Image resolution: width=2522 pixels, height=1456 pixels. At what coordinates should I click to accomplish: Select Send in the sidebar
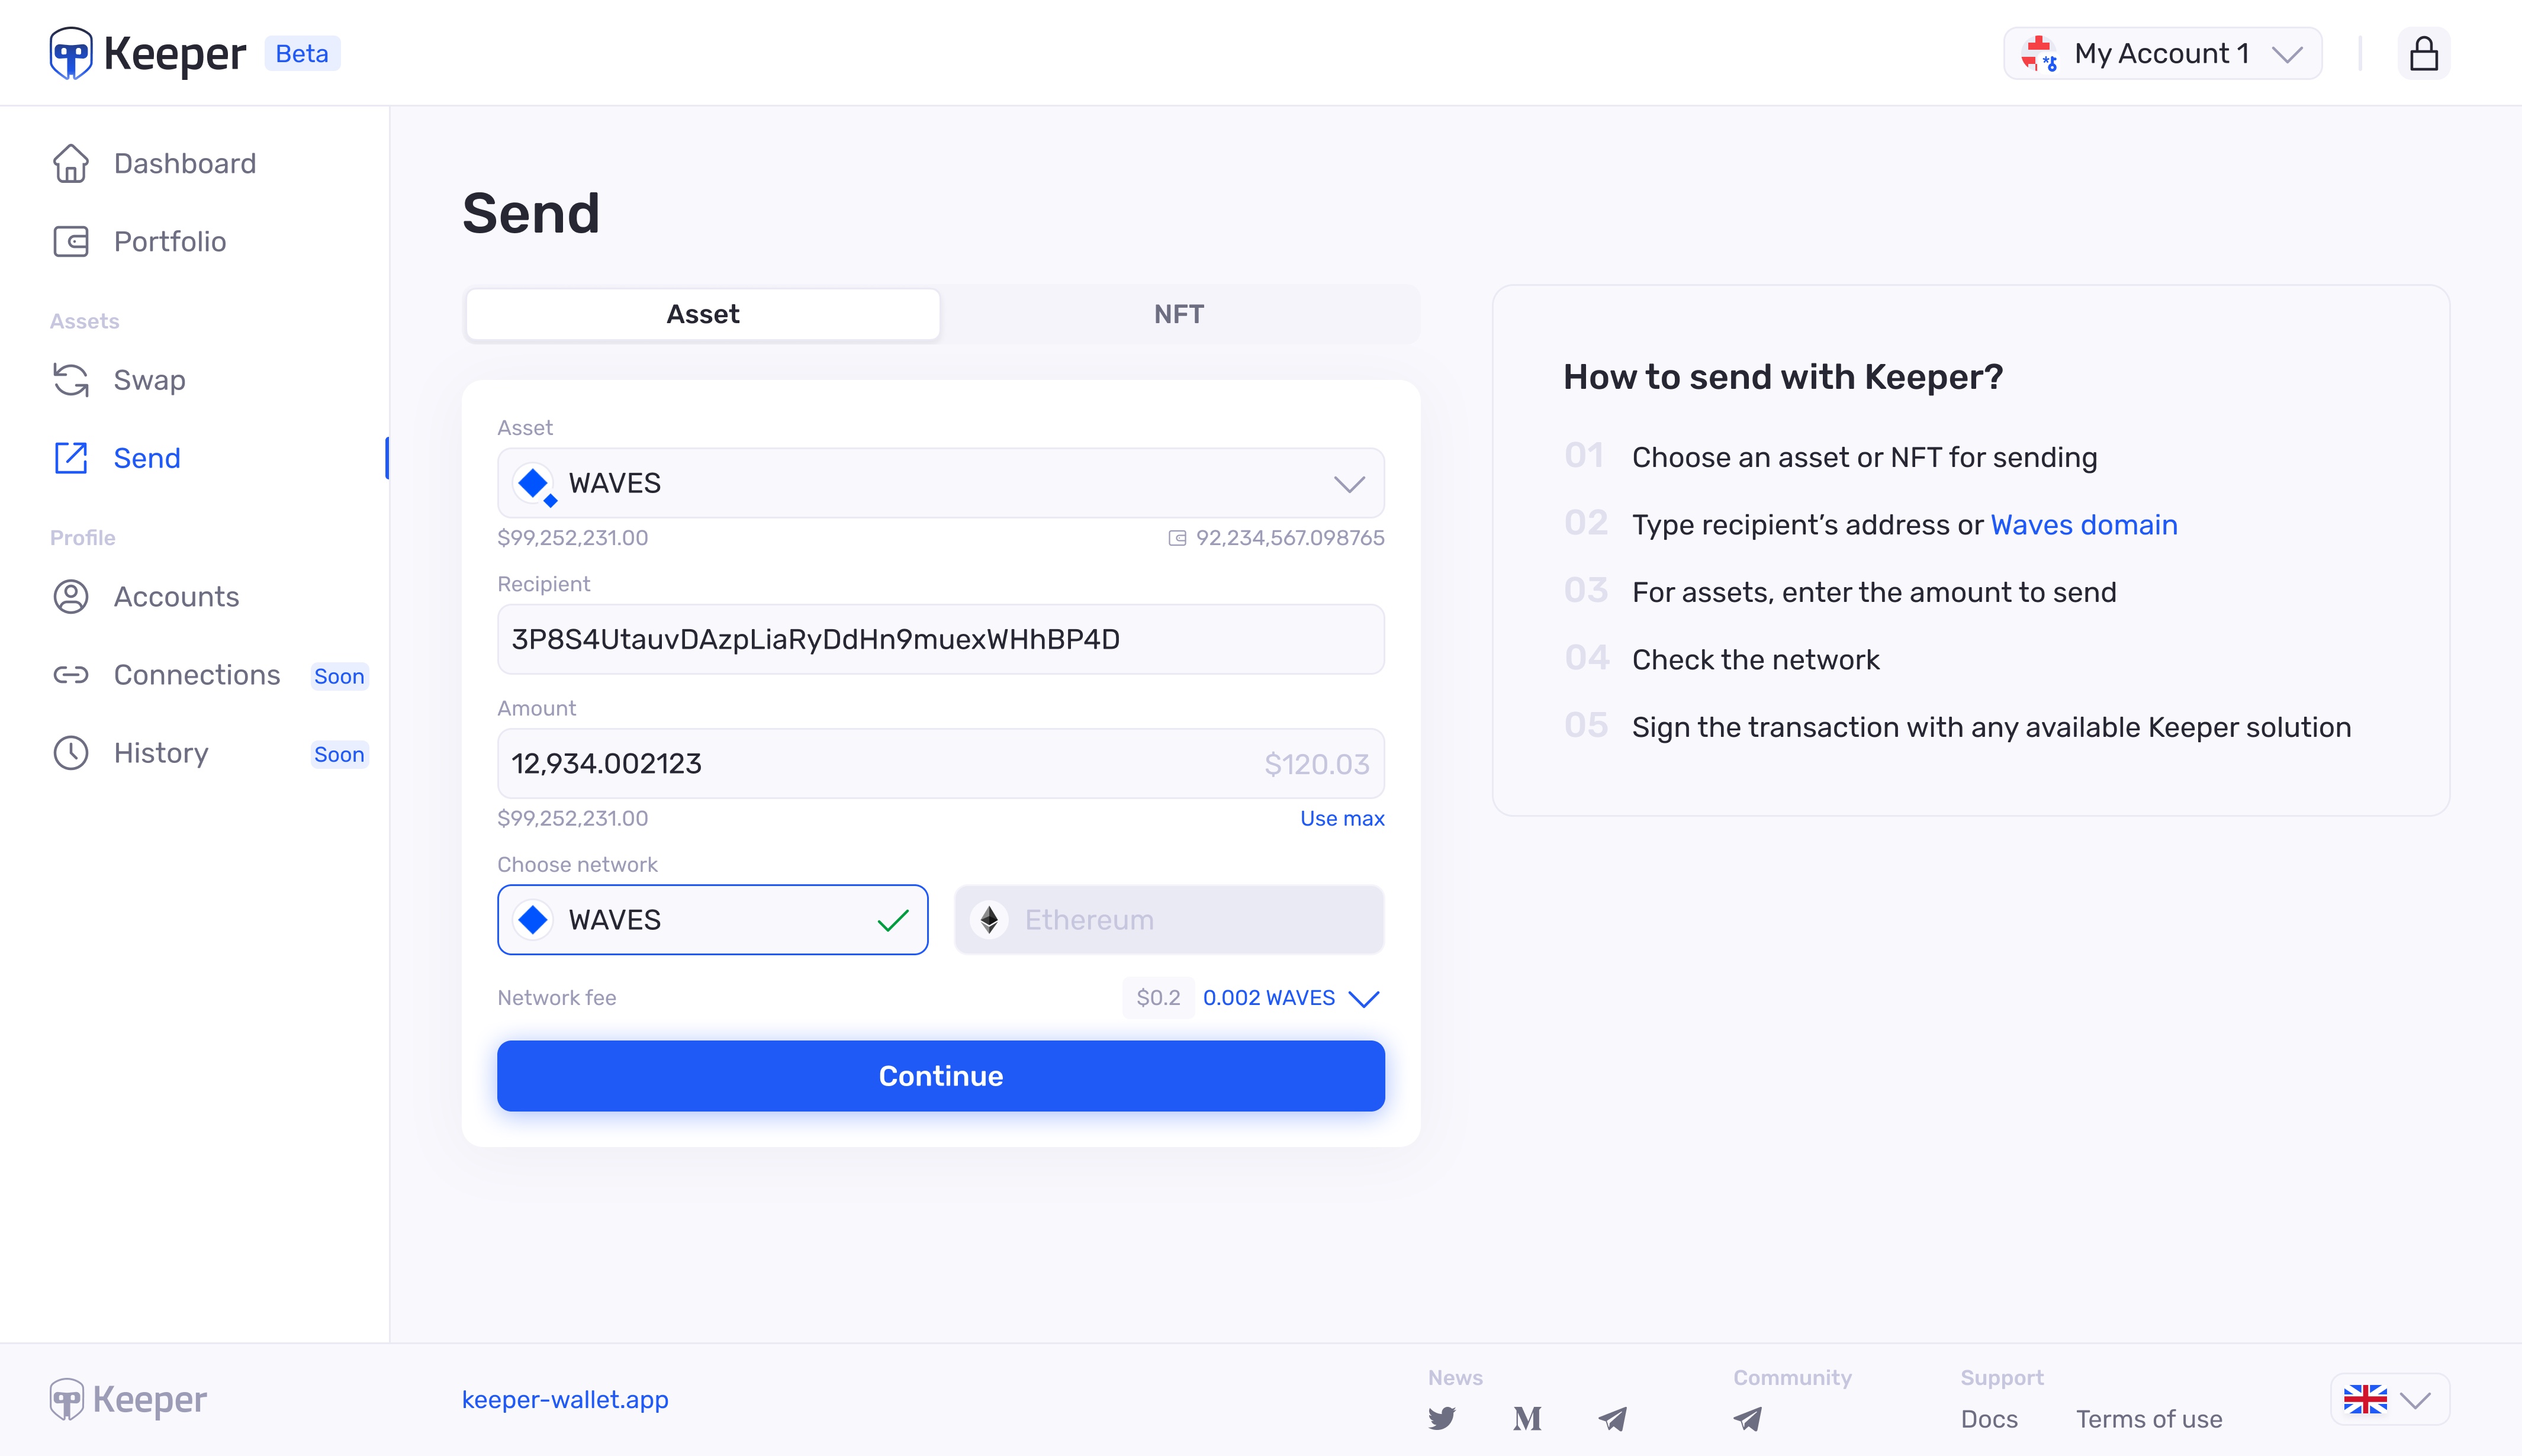147,458
